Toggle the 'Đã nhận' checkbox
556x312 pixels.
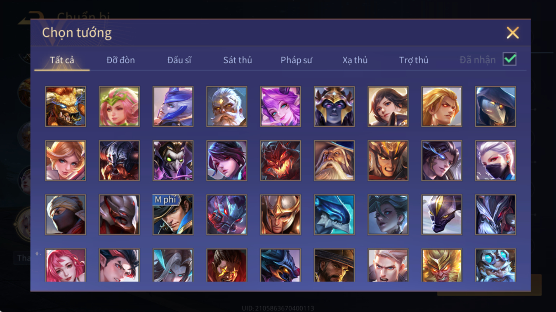(x=510, y=59)
